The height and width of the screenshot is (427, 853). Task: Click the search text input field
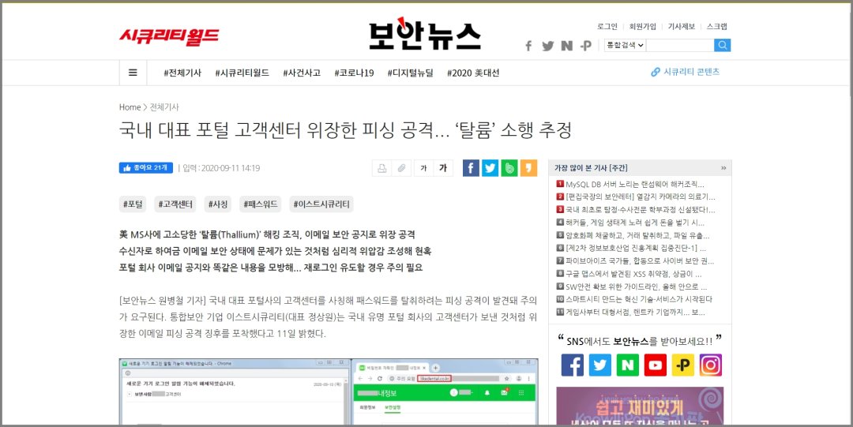click(680, 45)
